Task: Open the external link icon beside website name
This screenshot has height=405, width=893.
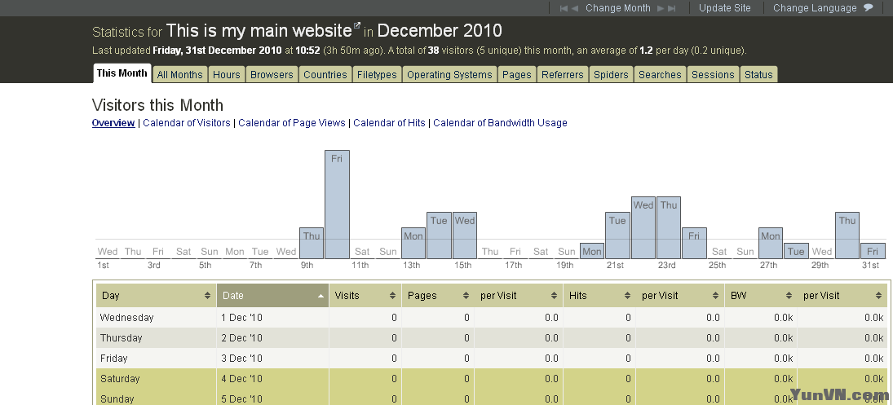Action: pyautogui.click(x=357, y=25)
